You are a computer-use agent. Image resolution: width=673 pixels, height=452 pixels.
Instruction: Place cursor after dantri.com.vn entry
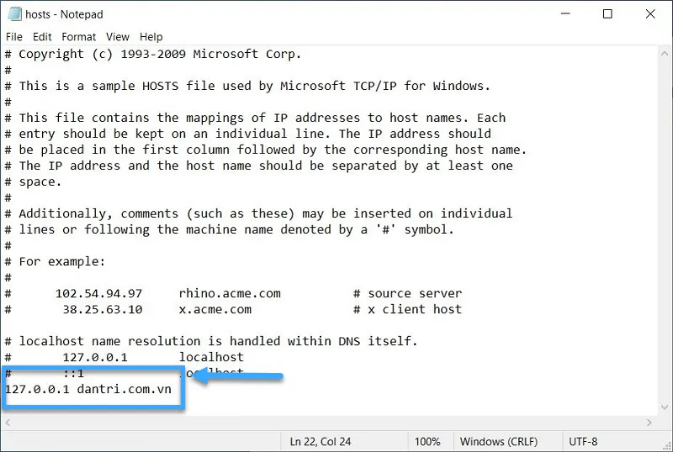(172, 389)
